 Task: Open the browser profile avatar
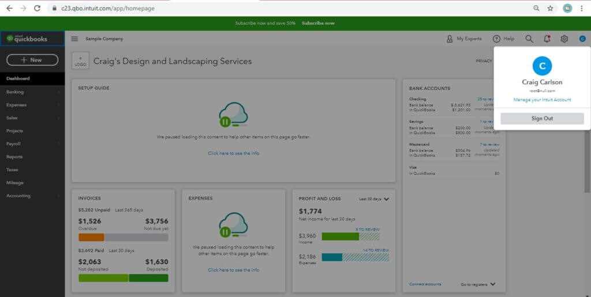coord(567,8)
